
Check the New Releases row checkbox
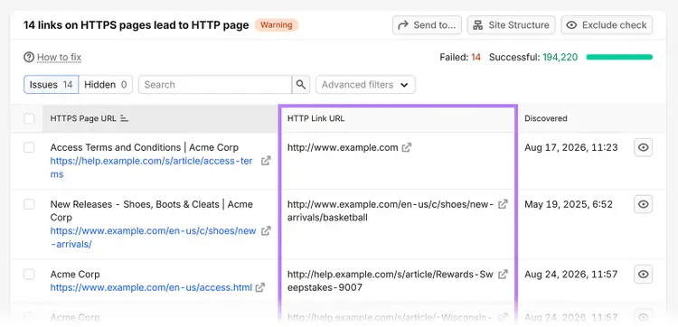pyautogui.click(x=29, y=204)
